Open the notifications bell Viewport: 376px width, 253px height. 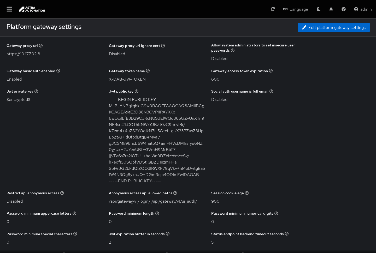(x=331, y=9)
